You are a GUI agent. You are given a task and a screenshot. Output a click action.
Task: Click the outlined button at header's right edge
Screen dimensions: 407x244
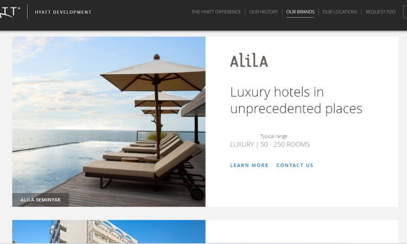pyautogui.click(x=405, y=12)
